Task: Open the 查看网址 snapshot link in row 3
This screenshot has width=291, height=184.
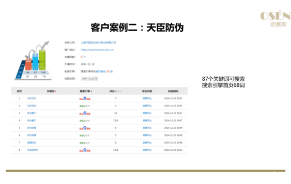Action: click(x=147, y=113)
